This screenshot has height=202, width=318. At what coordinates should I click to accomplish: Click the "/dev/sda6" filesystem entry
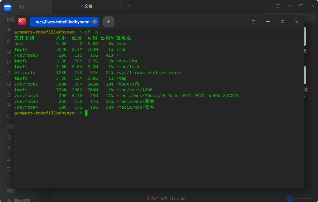point(26,96)
